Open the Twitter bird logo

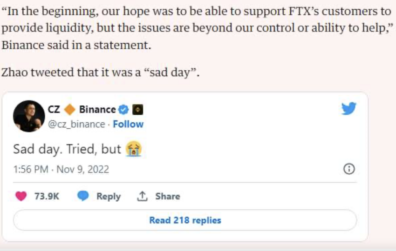[x=348, y=109]
